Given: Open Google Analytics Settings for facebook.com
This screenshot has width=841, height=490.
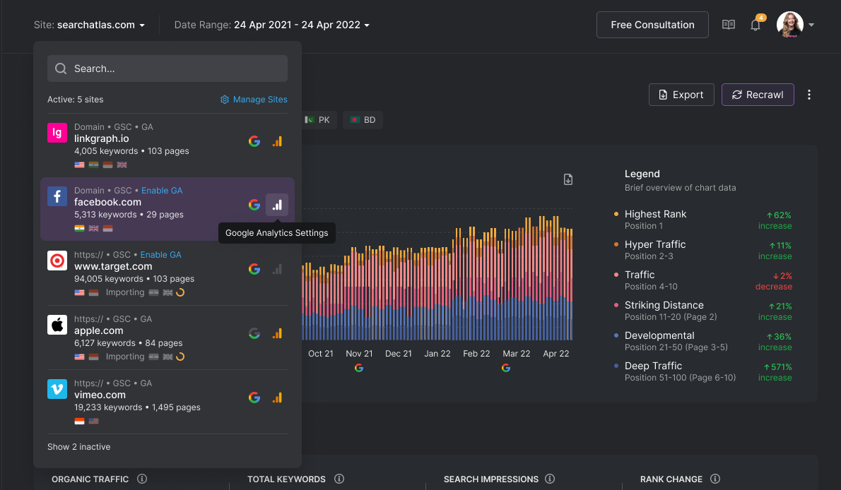Looking at the screenshot, I should click(x=277, y=205).
